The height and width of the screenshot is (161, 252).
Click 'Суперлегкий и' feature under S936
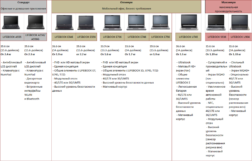point(217,62)
